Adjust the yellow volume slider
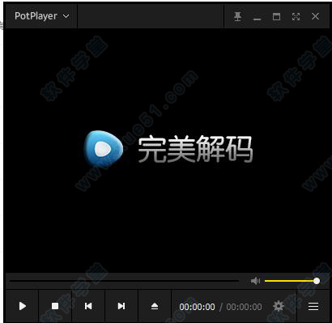This screenshot has height=323, width=332. (x=292, y=281)
